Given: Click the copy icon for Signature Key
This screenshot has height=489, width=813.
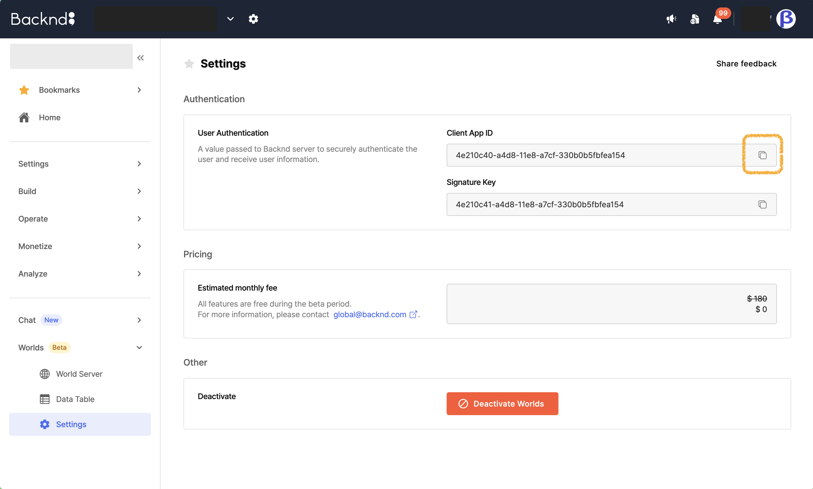Looking at the screenshot, I should click(x=763, y=204).
